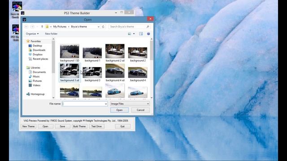Select Bryce's theme breadcrumb segment
Screen dimensions: 287x161
tap(79, 27)
